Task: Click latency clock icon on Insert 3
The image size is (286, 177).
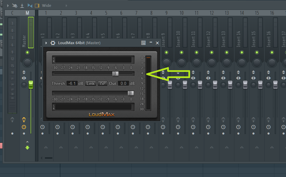Action: click(x=73, y=127)
